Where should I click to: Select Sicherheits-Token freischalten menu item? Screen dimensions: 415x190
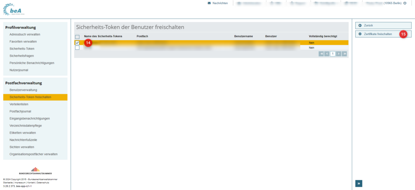click(35, 97)
